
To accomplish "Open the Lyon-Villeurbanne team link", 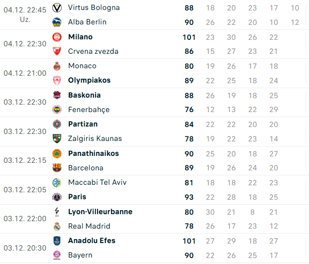I will [100, 212].
